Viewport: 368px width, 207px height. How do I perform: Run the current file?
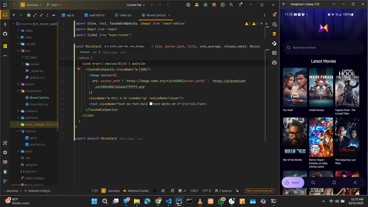click(151, 5)
